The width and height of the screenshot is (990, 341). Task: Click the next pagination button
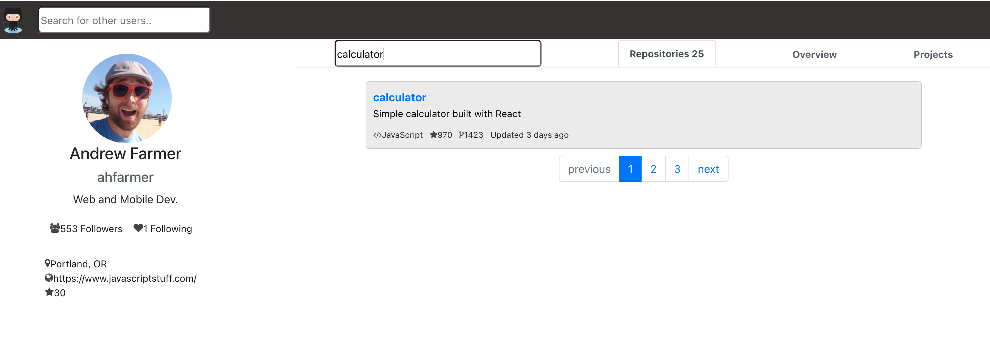point(708,169)
